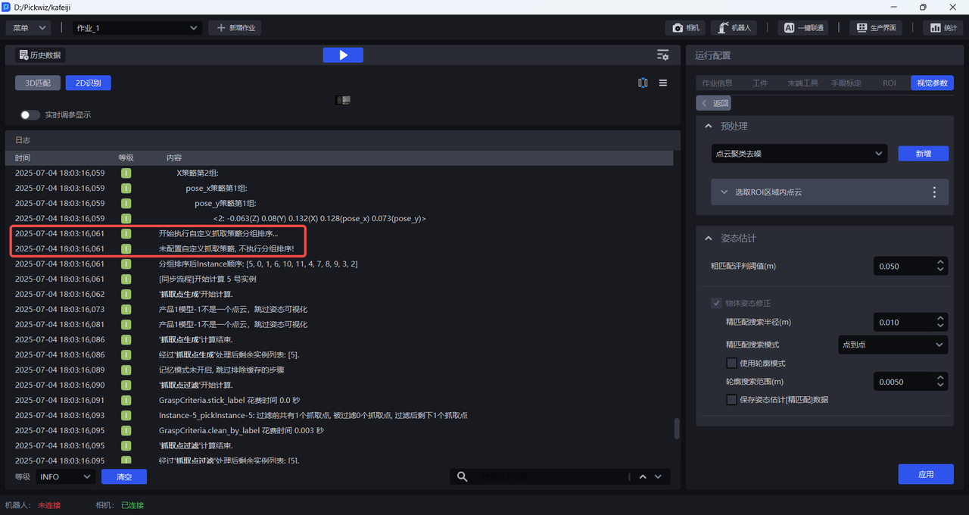
Task: Click the AI 一键联通 button
Action: tap(803, 28)
